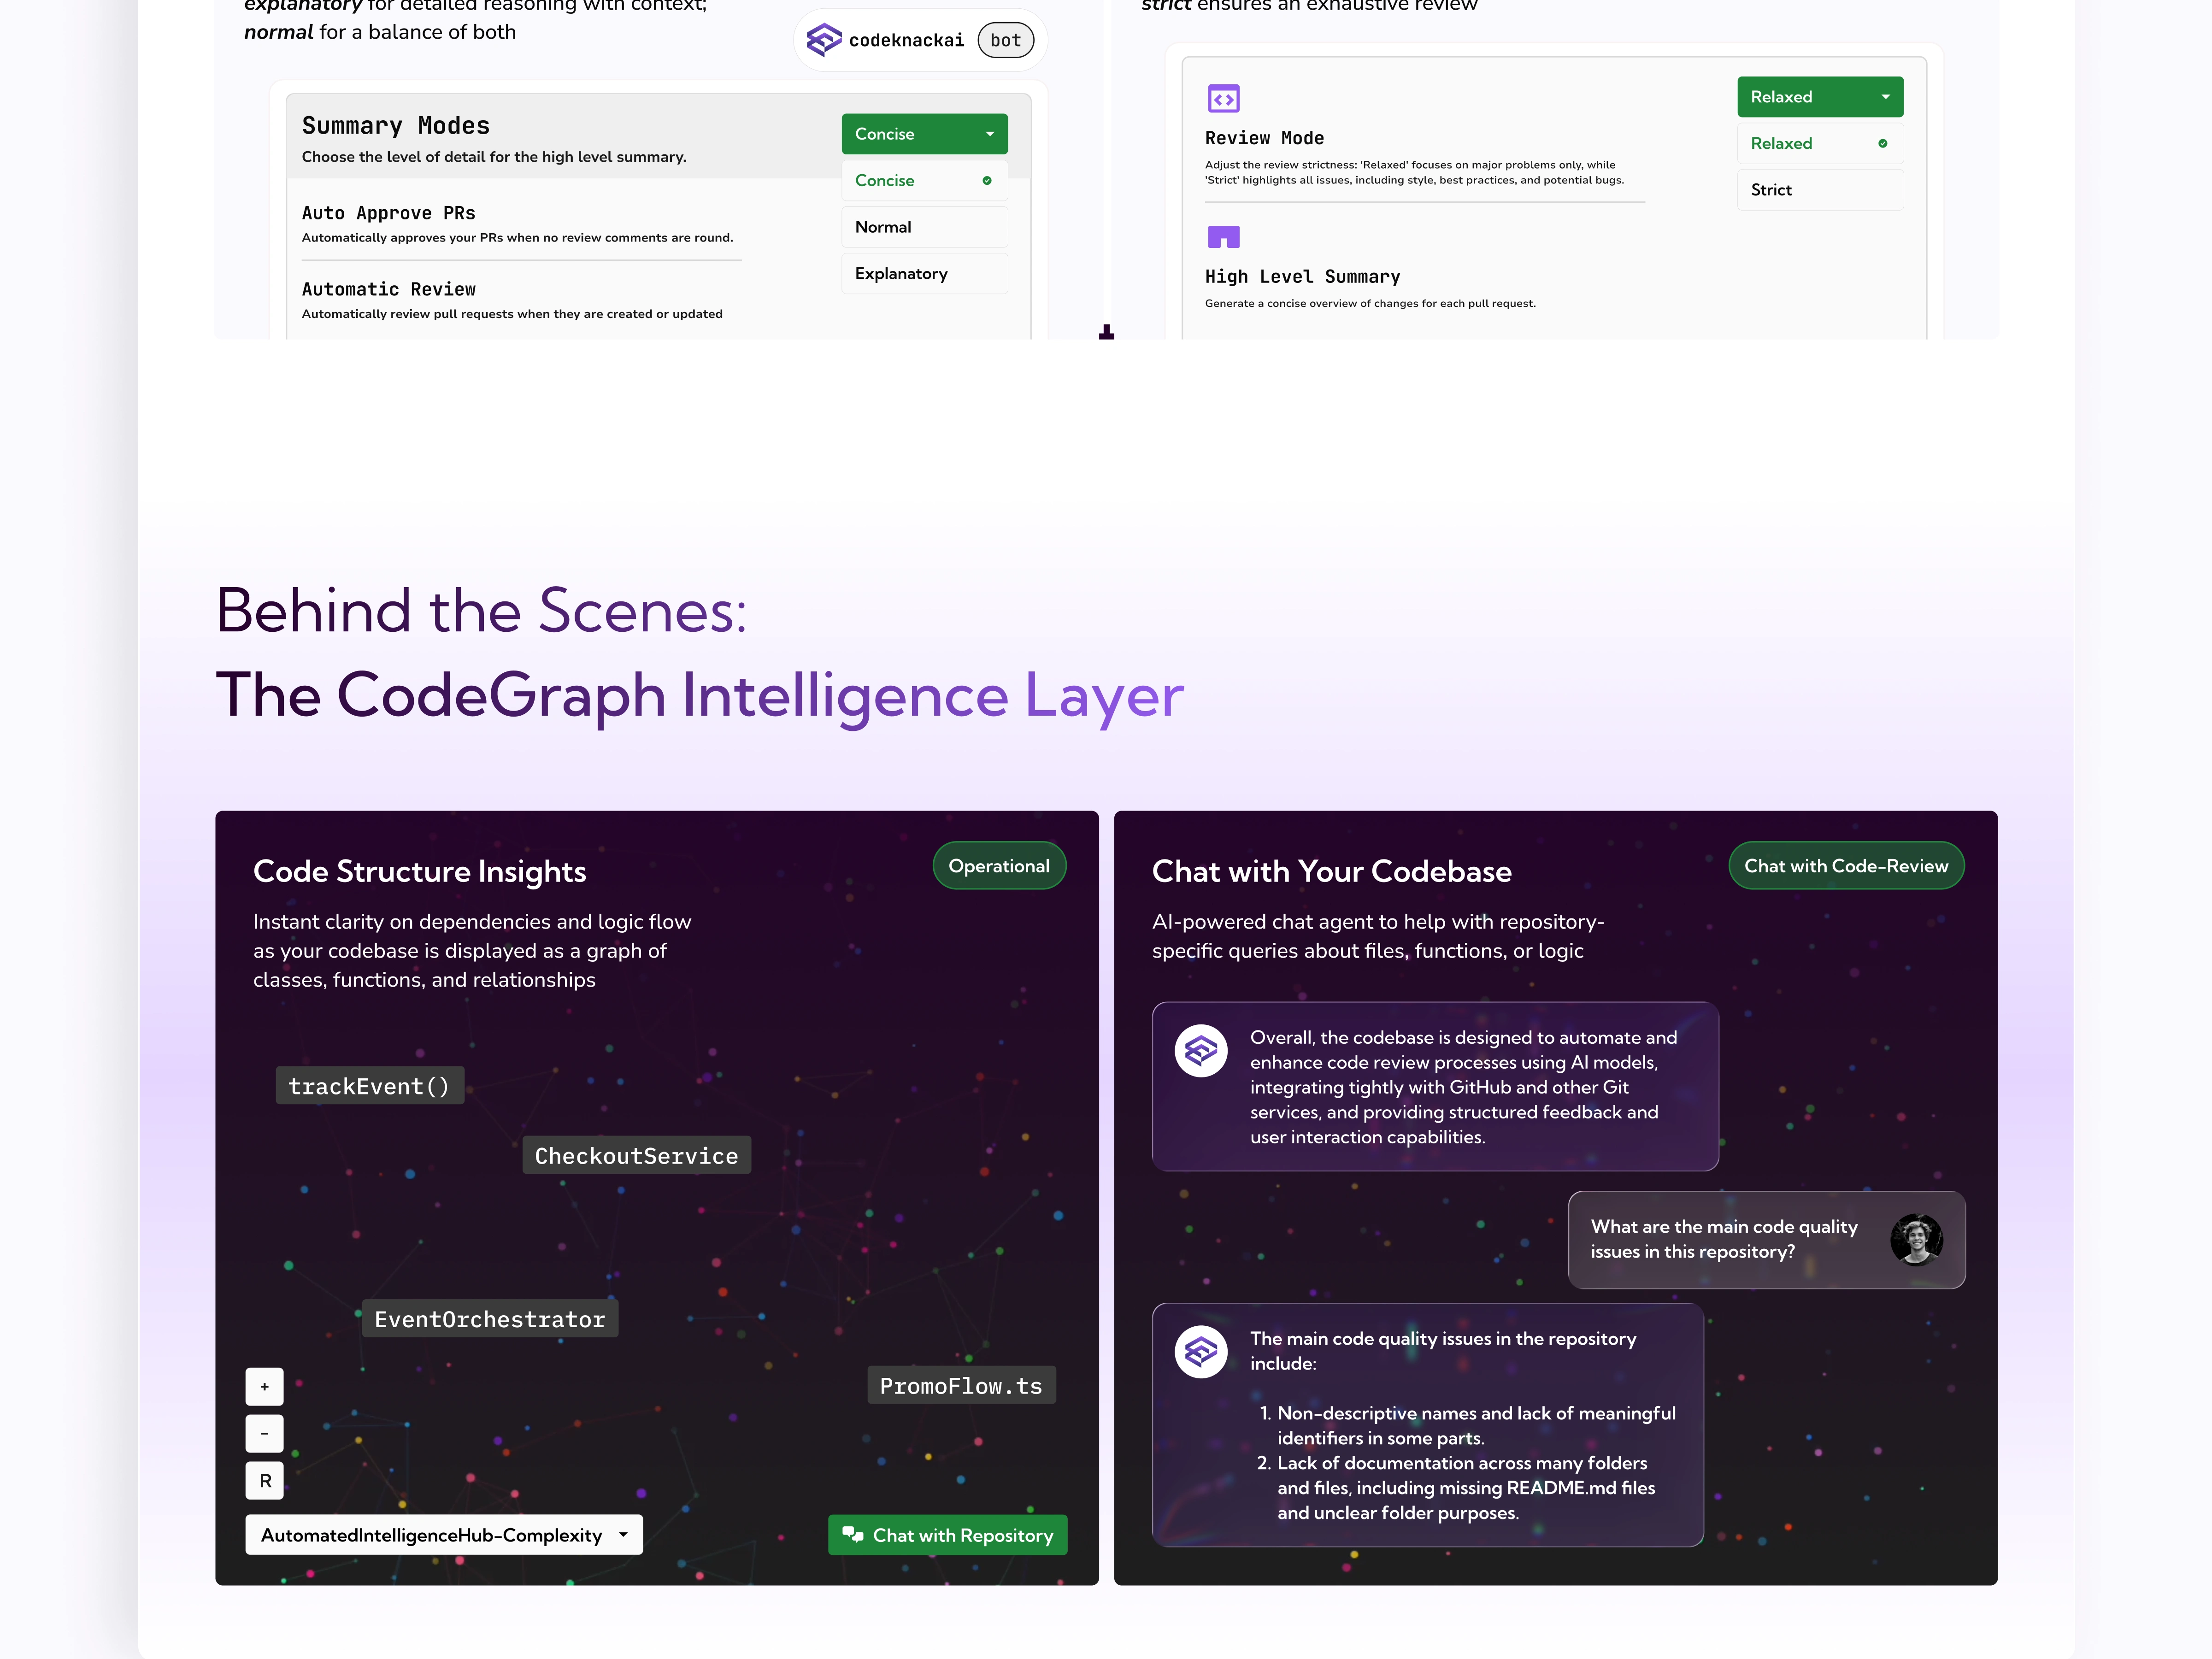The width and height of the screenshot is (2212, 1659).
Task: Click the zoom in plus button on graph
Action: [264, 1387]
